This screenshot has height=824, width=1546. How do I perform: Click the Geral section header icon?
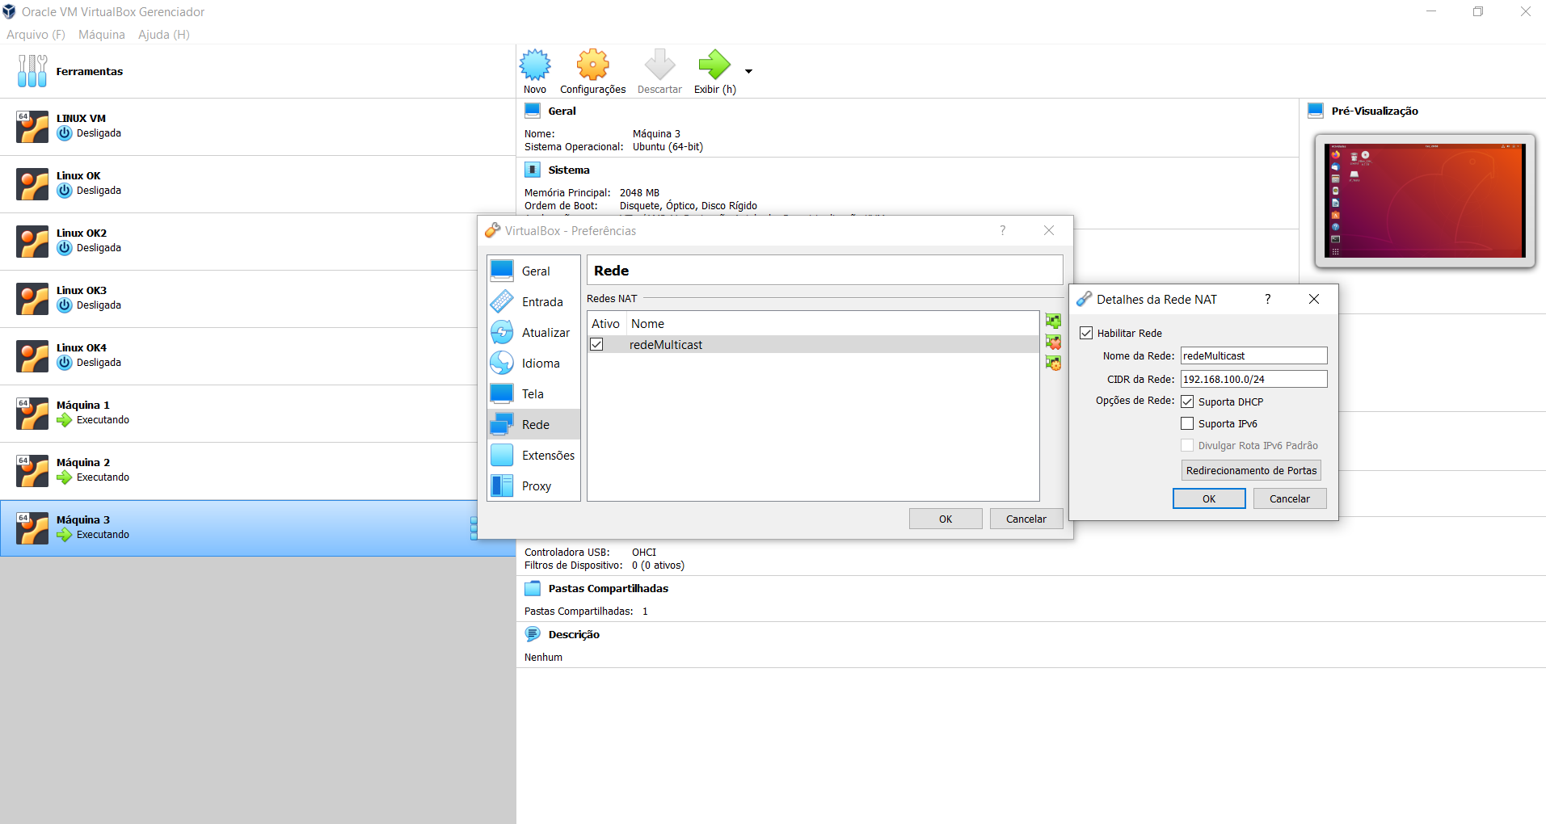[x=533, y=111]
